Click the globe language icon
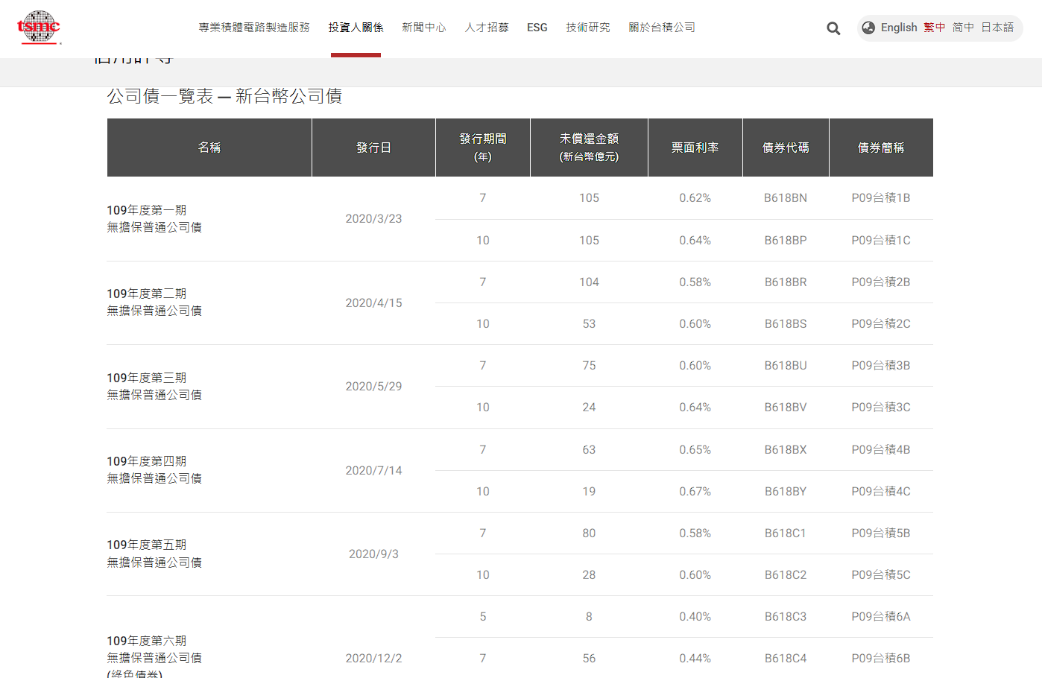 coord(868,28)
